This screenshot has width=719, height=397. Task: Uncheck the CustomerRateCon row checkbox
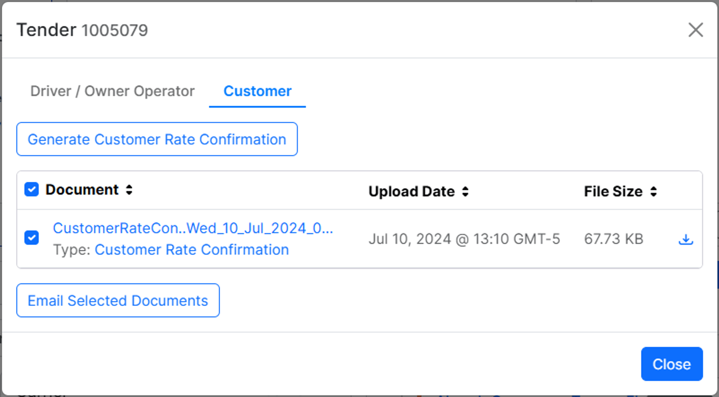32,237
